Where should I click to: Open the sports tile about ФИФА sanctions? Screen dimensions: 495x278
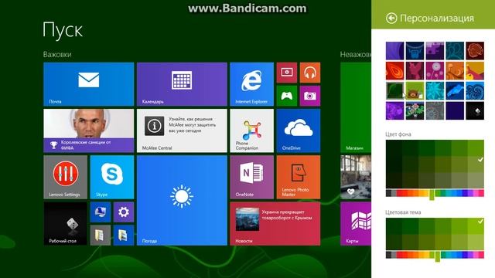pos(88,131)
